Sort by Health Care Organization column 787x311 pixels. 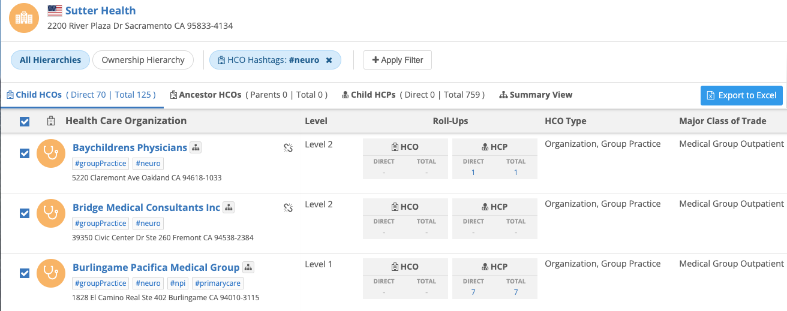coord(126,121)
